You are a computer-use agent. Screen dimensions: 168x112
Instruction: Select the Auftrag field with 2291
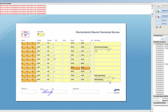[x=42, y=68]
